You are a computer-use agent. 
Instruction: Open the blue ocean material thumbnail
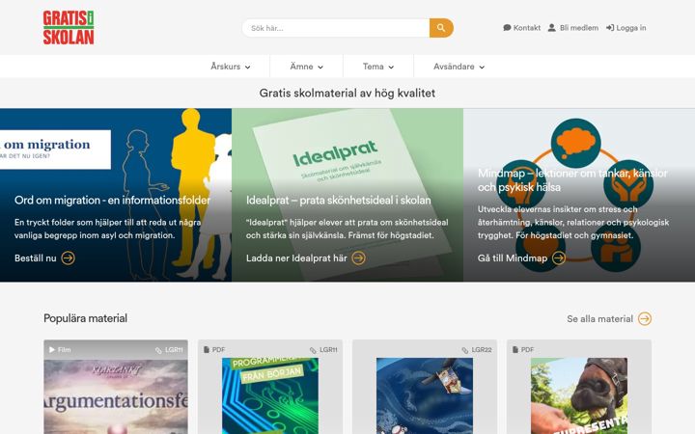[425, 396]
